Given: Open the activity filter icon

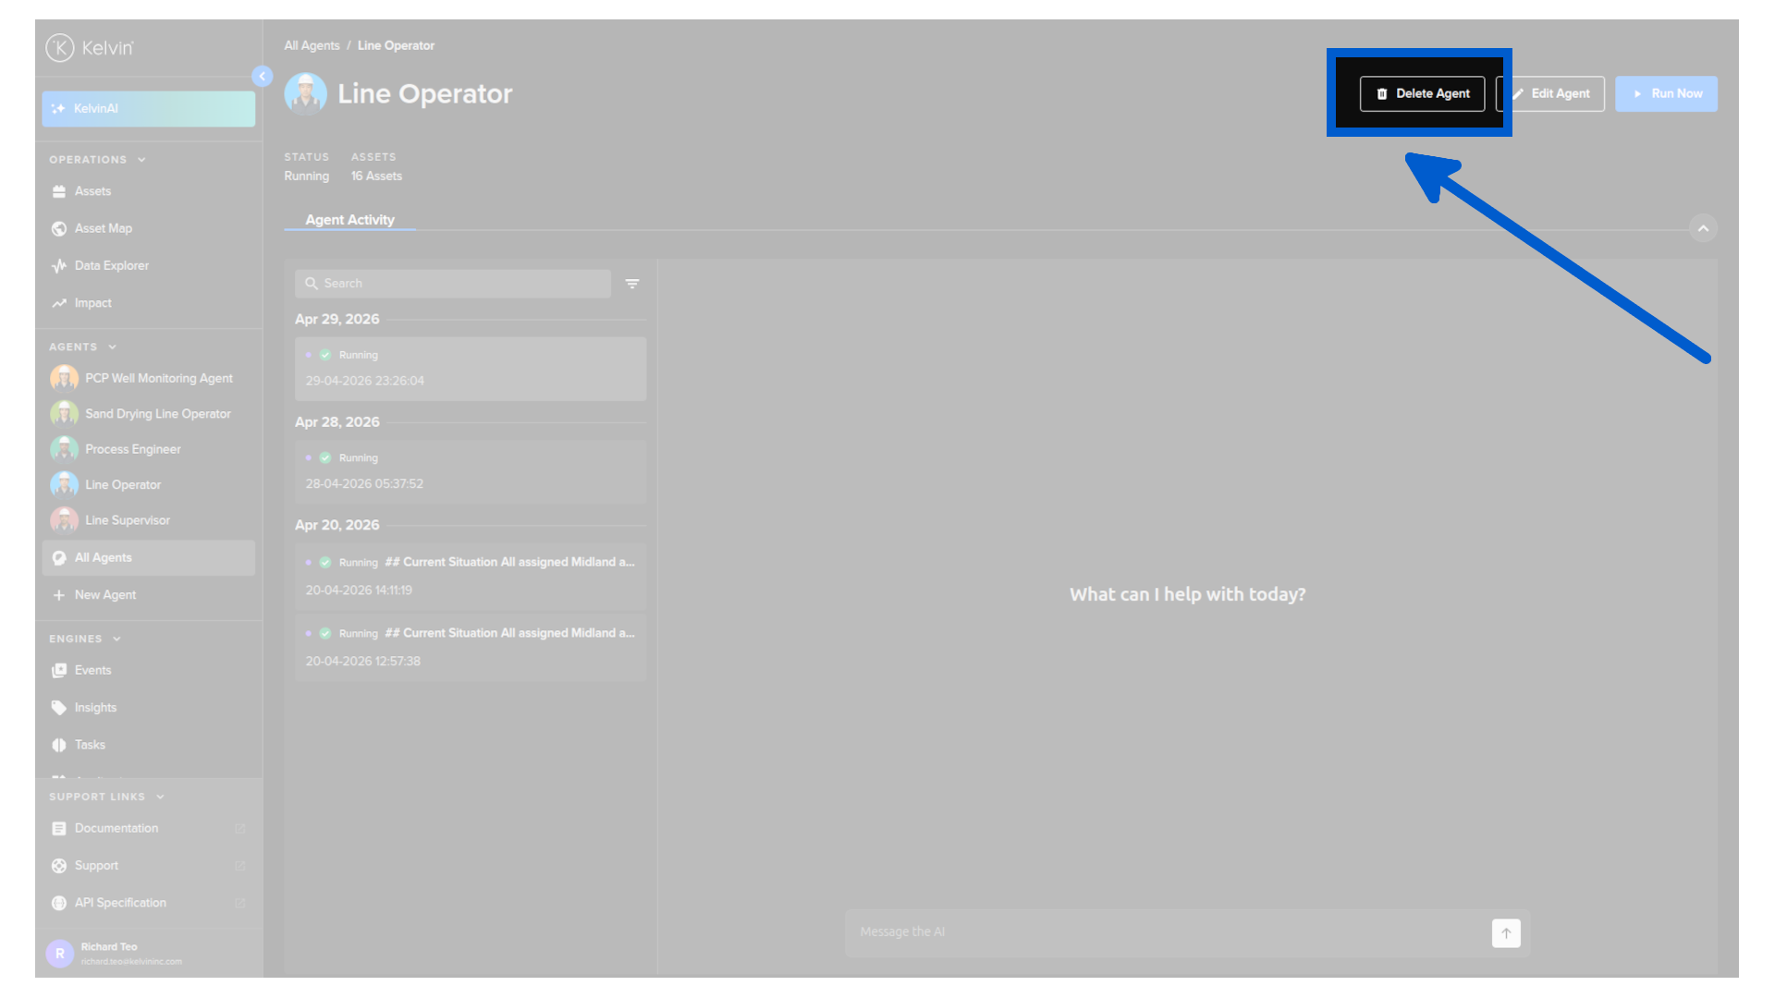Looking at the screenshot, I should tap(632, 285).
